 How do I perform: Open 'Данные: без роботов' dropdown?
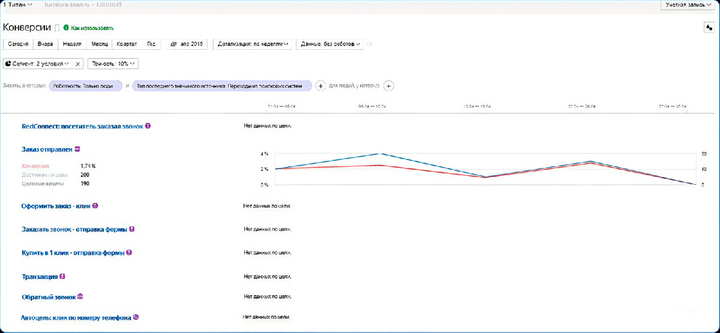coord(330,44)
